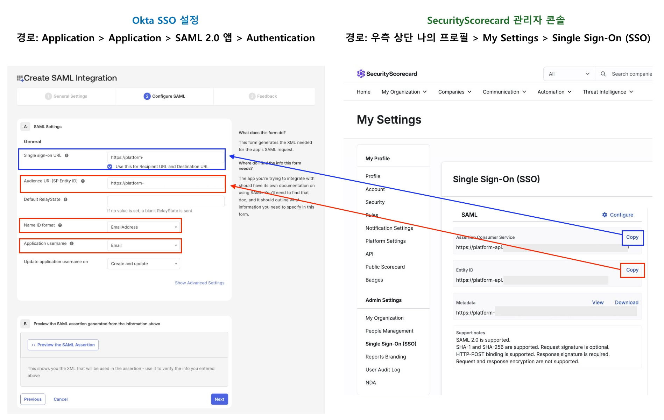Click Show Advanced Settings link
The height and width of the screenshot is (420, 664).
coord(200,283)
